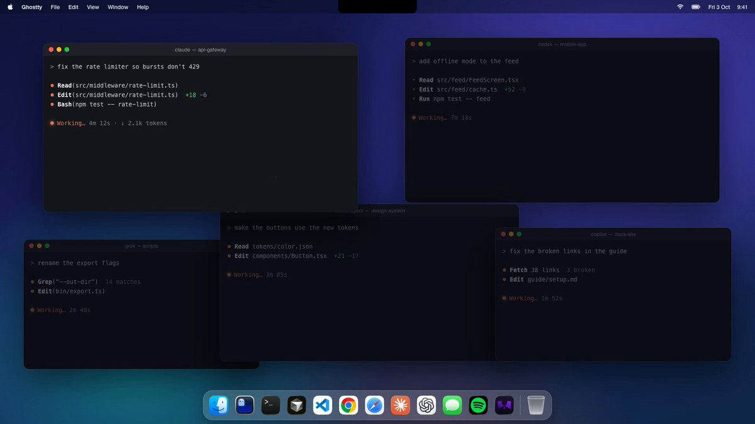Image resolution: width=755 pixels, height=424 pixels.
Task: Open the Ghostty application menu
Action: pyautogui.click(x=32, y=7)
